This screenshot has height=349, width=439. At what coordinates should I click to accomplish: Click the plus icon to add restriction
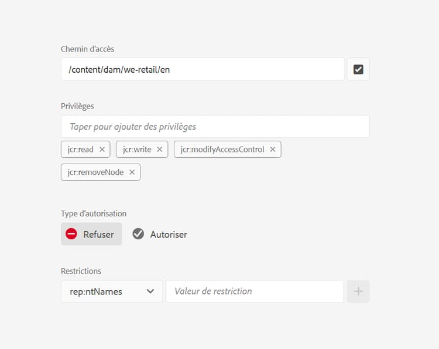(x=358, y=292)
